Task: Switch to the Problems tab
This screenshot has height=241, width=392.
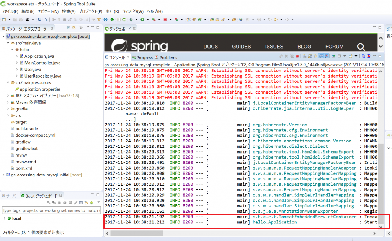Action: tap(168, 58)
